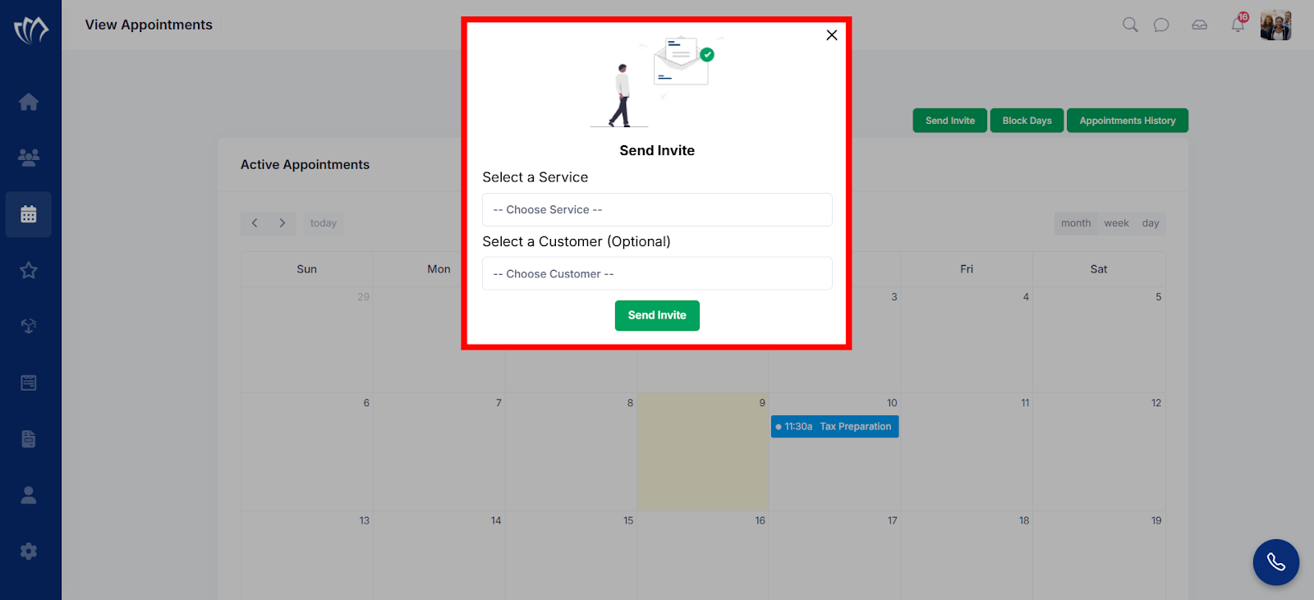Go to next month with right chevron
This screenshot has width=1314, height=600.
(283, 223)
